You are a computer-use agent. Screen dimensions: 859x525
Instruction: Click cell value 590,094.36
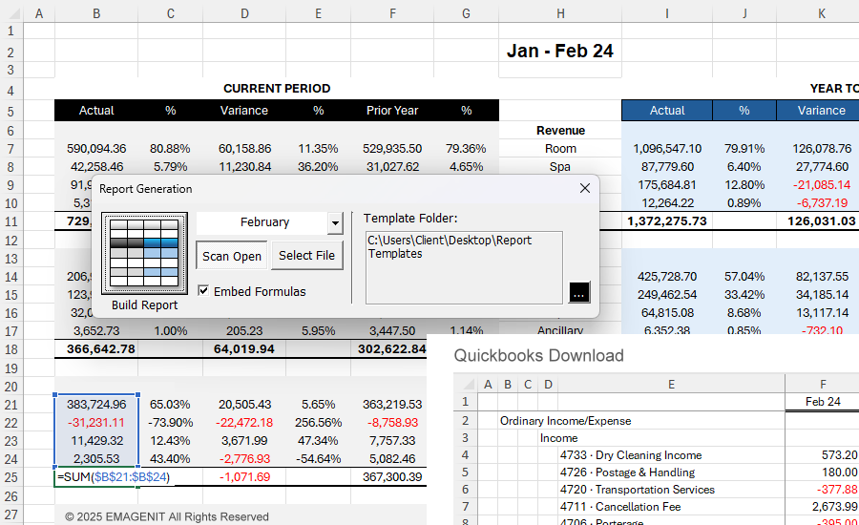tap(96, 149)
